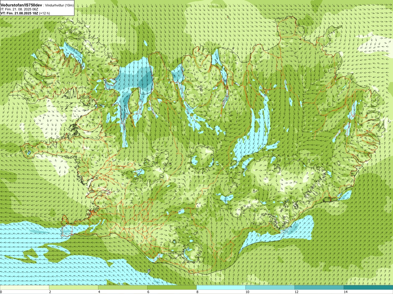Click the legend value 12

pos(296,292)
